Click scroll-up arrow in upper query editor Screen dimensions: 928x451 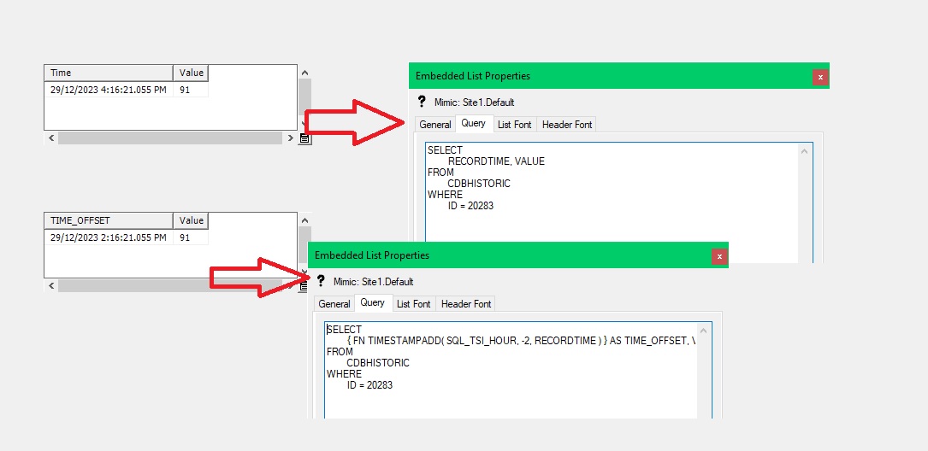804,151
